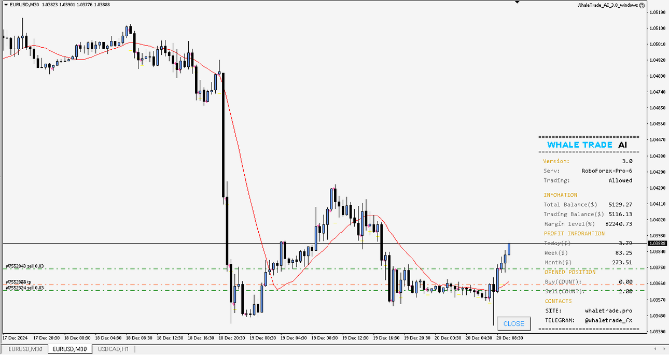The image size is (669, 355).
Task: Click the WHALE TRADE AI panel title
Action: pyautogui.click(x=587, y=145)
